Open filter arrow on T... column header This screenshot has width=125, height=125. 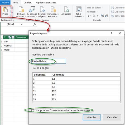click(13, 37)
